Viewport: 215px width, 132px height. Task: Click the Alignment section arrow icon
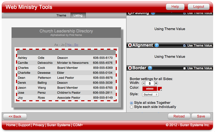[x=130, y=45]
